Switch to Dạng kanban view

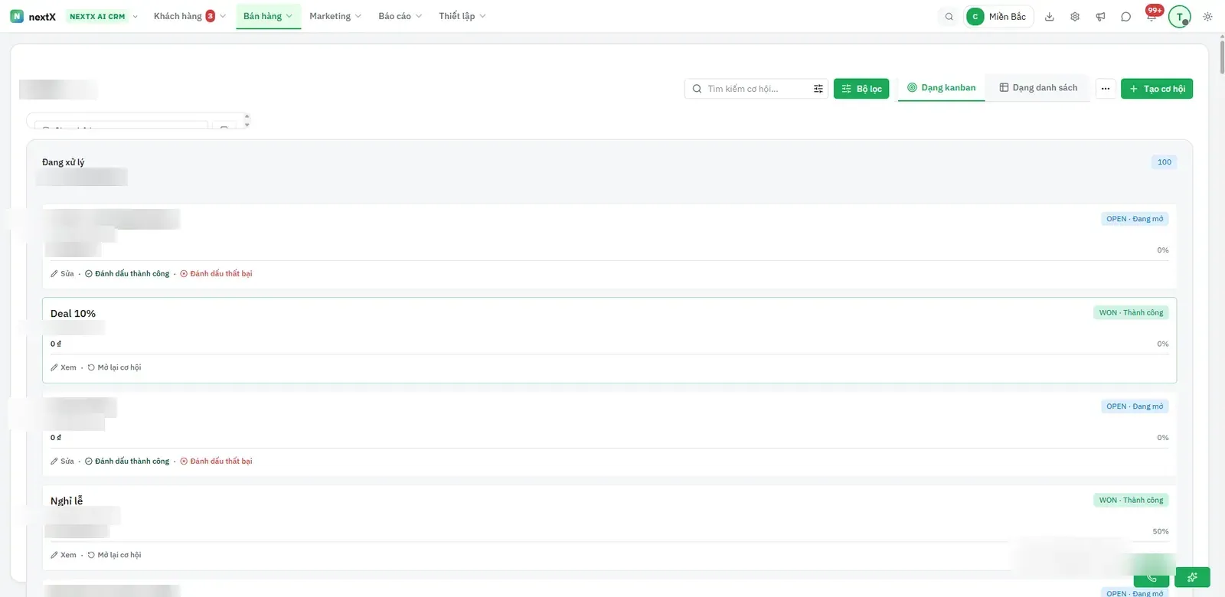click(942, 88)
